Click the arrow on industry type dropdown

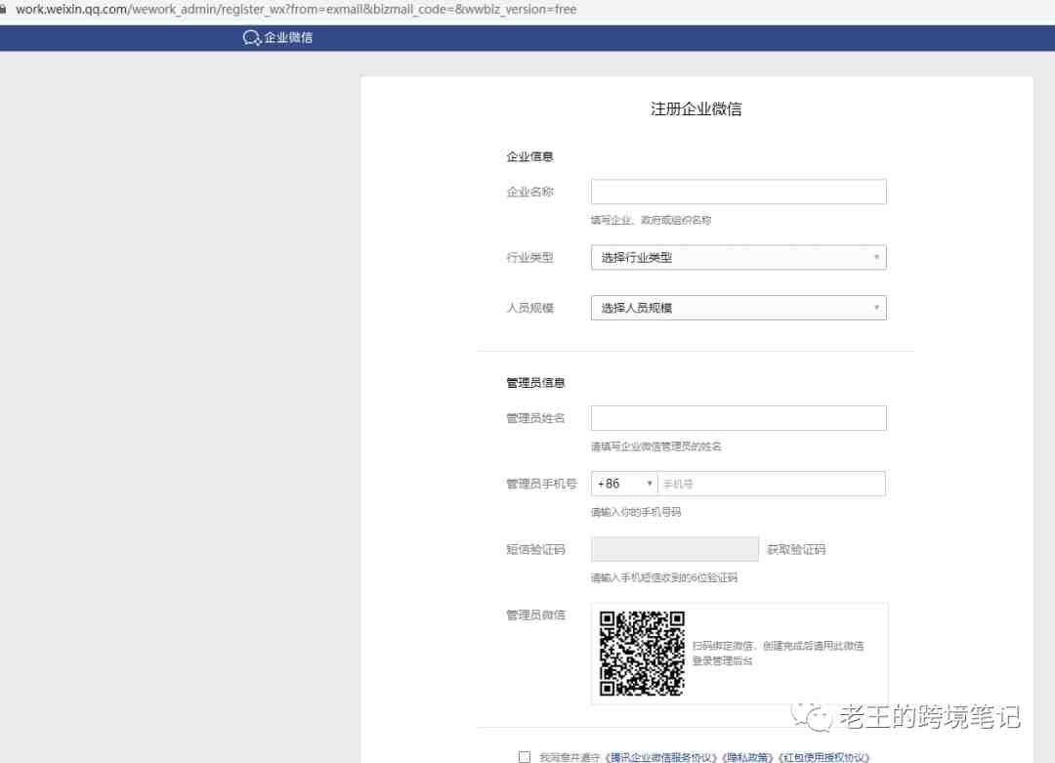(x=876, y=258)
